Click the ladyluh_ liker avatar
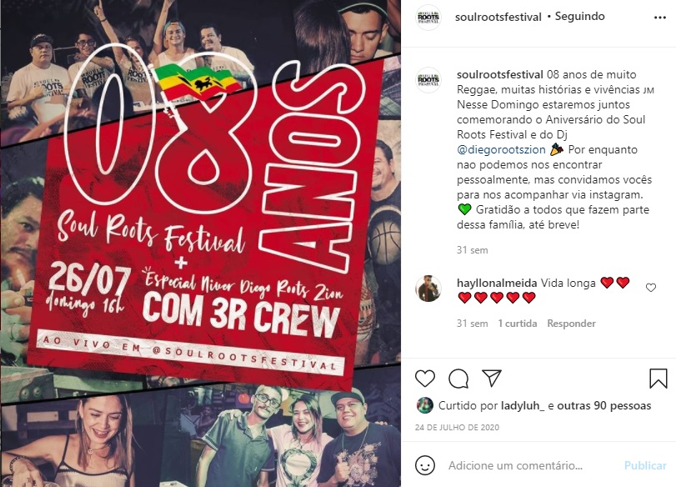The width and height of the screenshot is (676, 487). point(424,405)
